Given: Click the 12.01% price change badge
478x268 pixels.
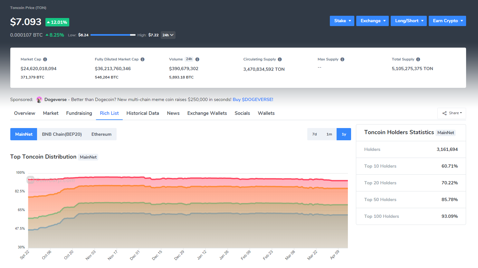Looking at the screenshot, I should click(57, 22).
